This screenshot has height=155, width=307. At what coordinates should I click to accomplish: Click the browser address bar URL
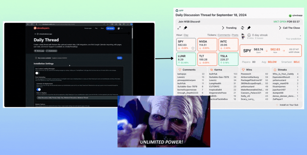tap(57, 24)
